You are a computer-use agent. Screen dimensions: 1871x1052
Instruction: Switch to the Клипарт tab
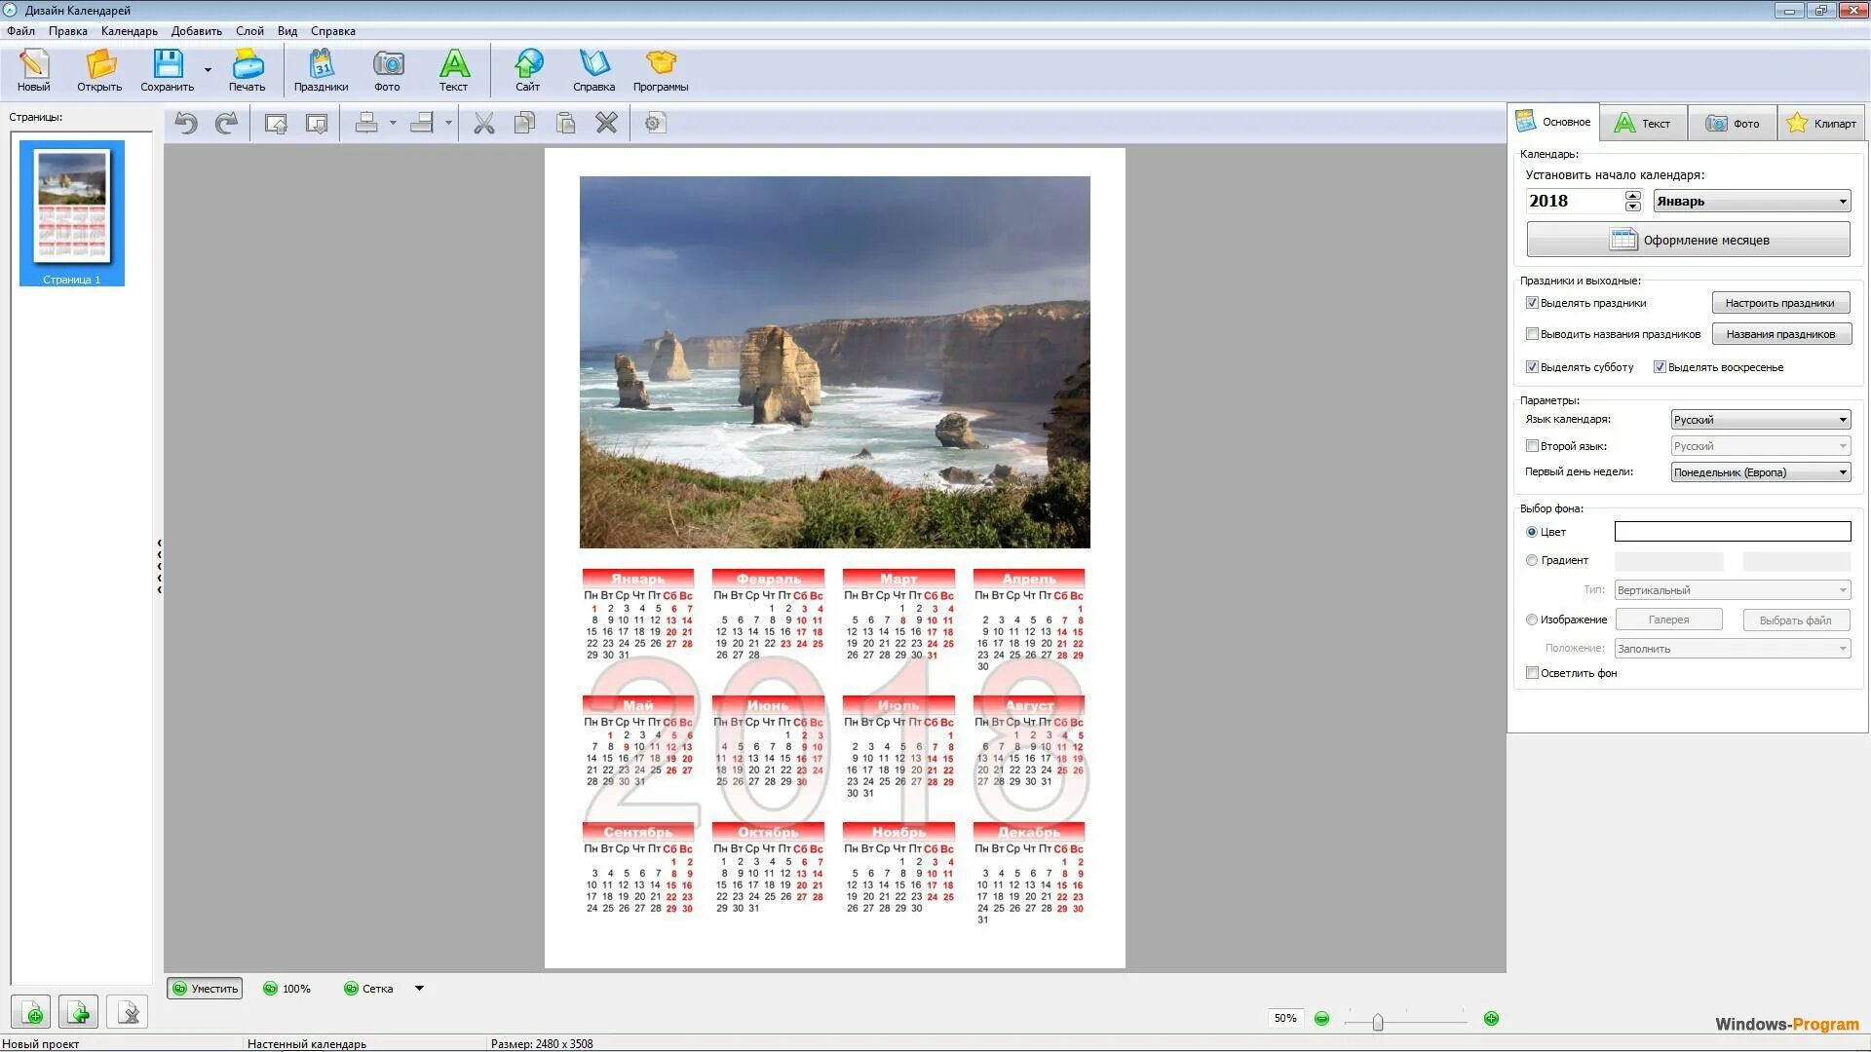1821,124
